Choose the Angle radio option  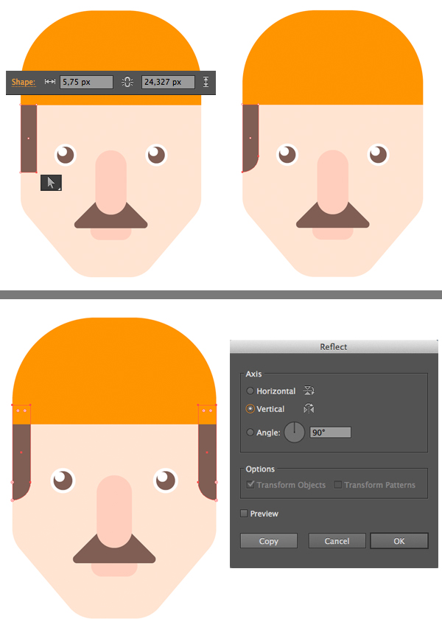tap(250, 433)
